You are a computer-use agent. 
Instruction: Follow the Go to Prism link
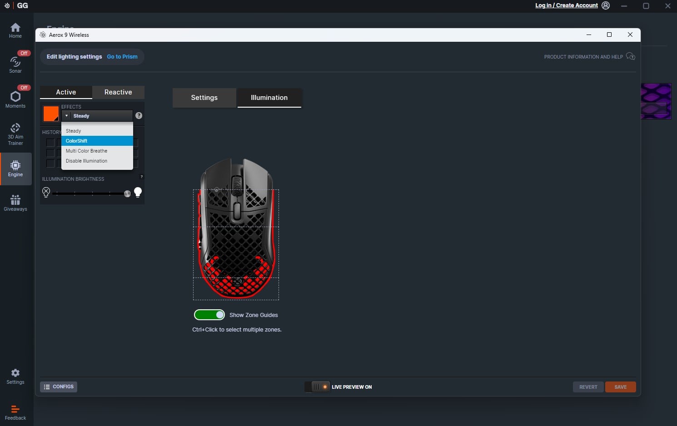[x=122, y=57]
